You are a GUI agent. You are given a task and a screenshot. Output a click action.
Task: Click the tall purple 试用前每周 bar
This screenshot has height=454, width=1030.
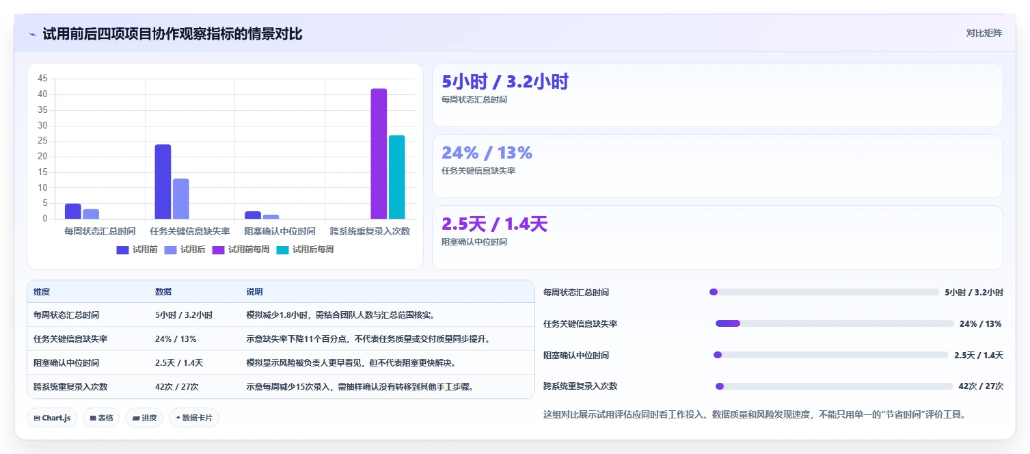379,154
